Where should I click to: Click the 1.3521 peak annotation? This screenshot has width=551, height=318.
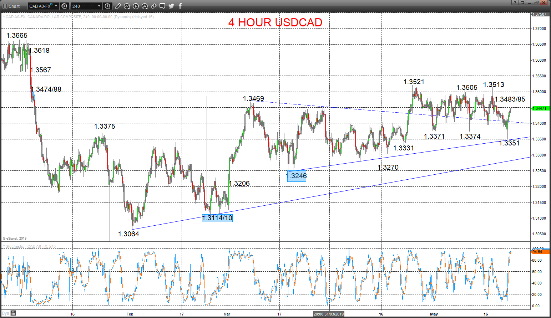pos(414,82)
